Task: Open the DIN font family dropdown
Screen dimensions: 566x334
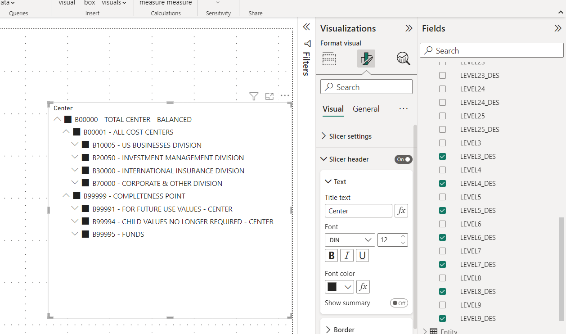Action: (350, 240)
